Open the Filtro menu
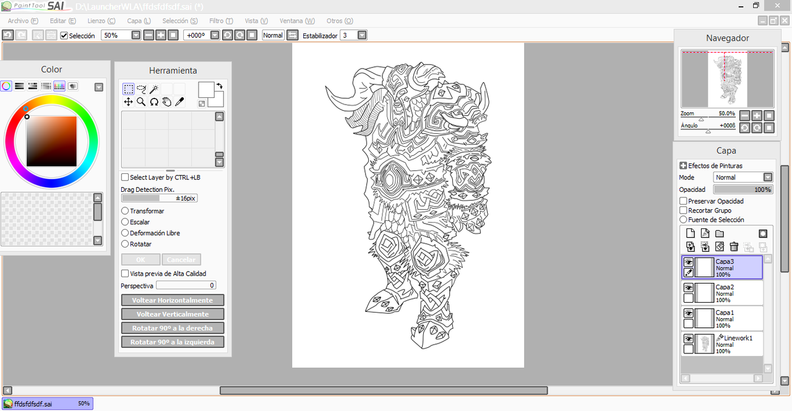The image size is (792, 411). click(x=221, y=21)
